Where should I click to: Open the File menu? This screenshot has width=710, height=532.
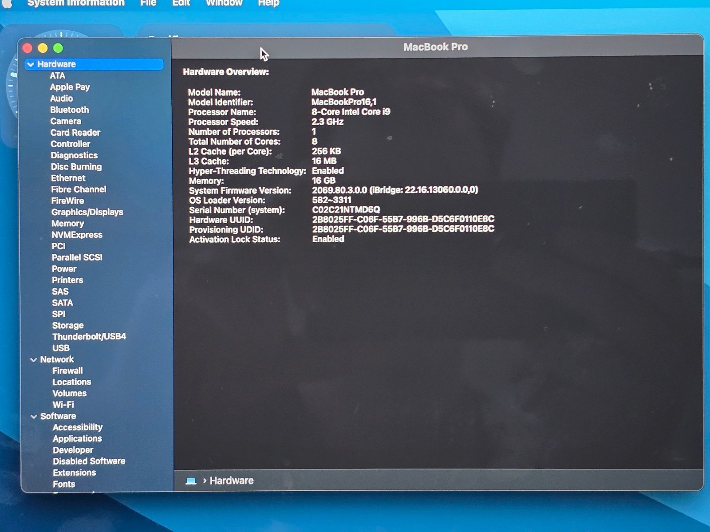(x=148, y=3)
